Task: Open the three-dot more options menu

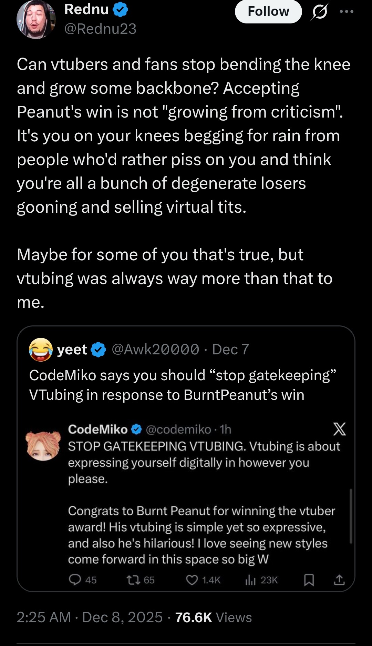Action: click(x=346, y=12)
